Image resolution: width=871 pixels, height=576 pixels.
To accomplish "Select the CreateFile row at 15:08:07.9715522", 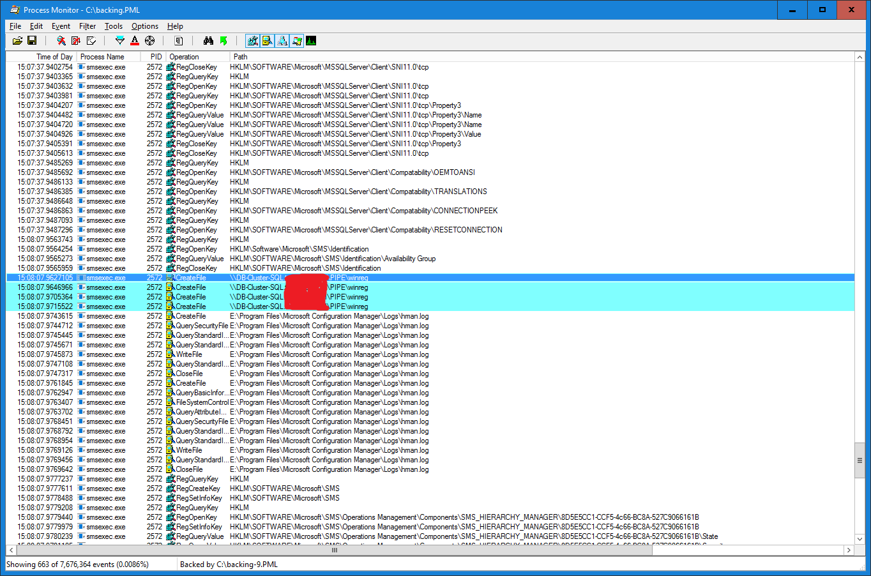I will click(x=430, y=307).
